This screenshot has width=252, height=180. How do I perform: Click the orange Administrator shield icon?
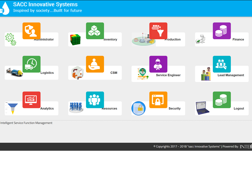pyautogui.click(x=31, y=31)
